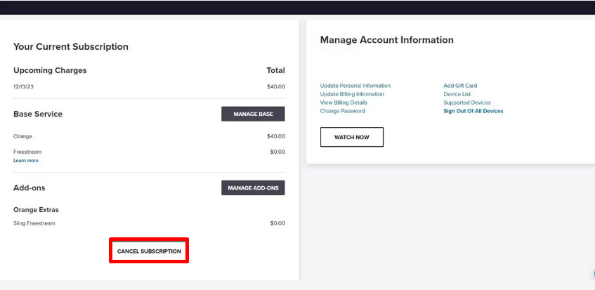Click the 12/13/23 upcoming charge date
Viewport: 595px width, 290px height.
click(x=23, y=86)
